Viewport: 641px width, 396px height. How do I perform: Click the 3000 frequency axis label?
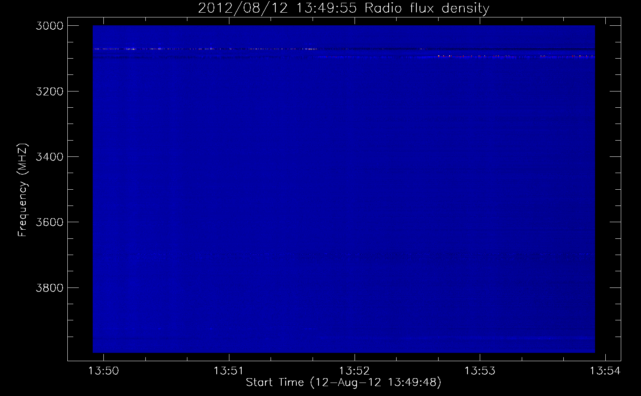pyautogui.click(x=50, y=26)
